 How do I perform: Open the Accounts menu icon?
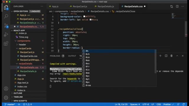pos(6,89)
